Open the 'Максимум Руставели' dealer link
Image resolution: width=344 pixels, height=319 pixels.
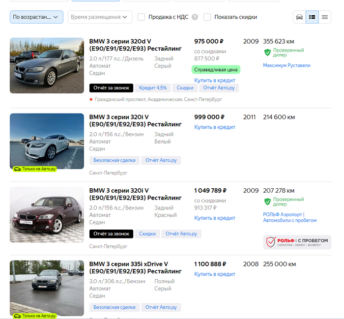point(287,65)
